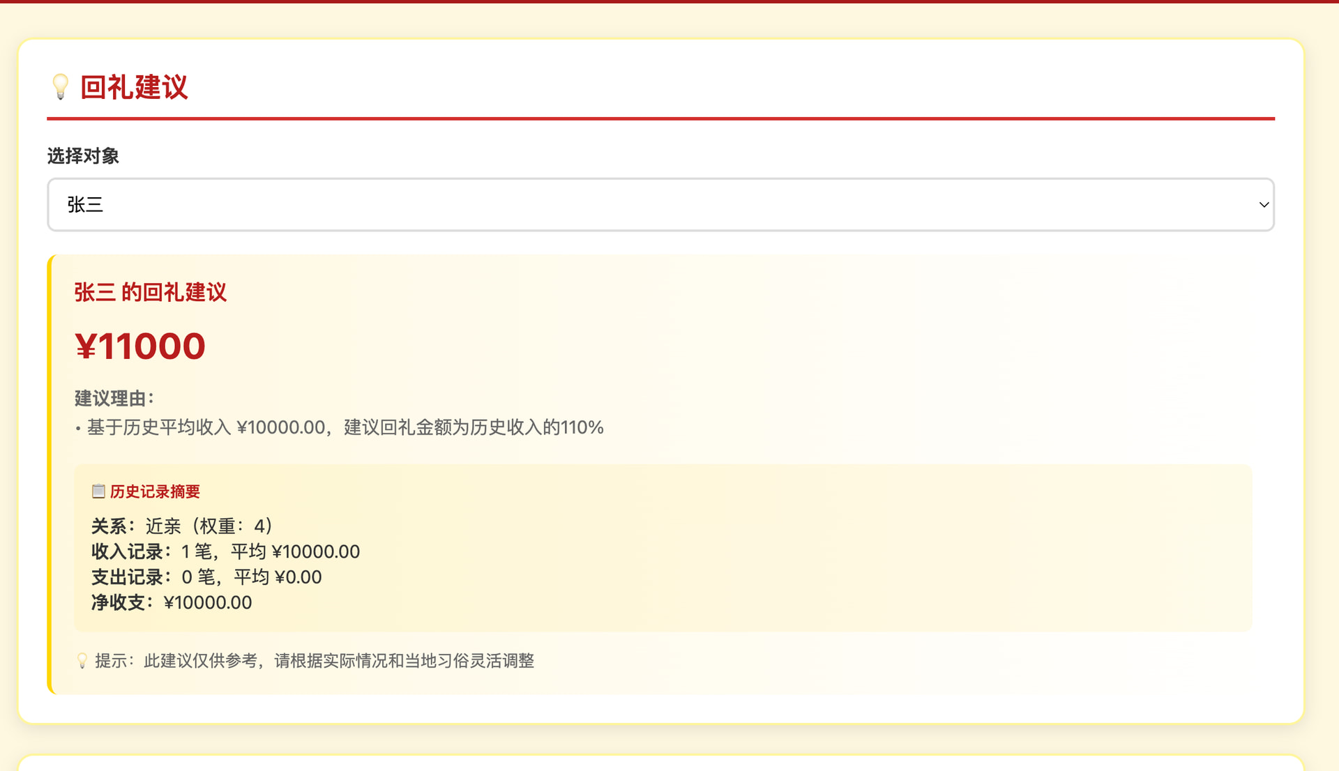Click the 提示 disclaimer text at the bottom
The height and width of the screenshot is (771, 1339).
click(314, 661)
